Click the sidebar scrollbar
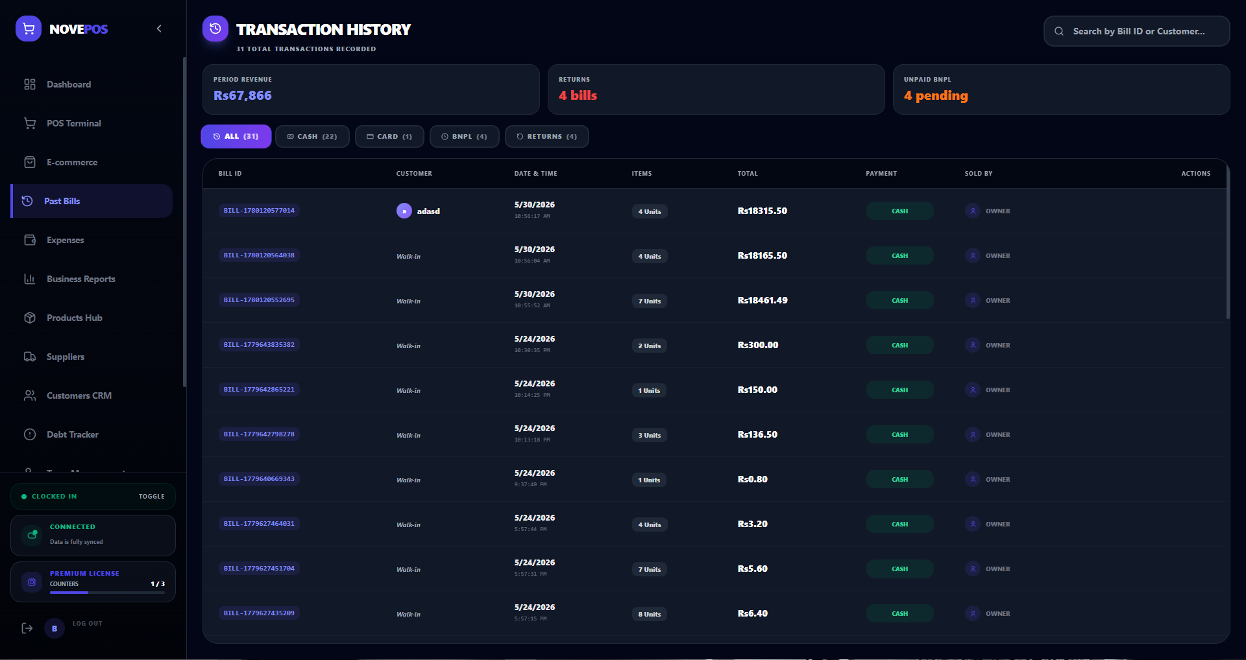 pos(184,222)
